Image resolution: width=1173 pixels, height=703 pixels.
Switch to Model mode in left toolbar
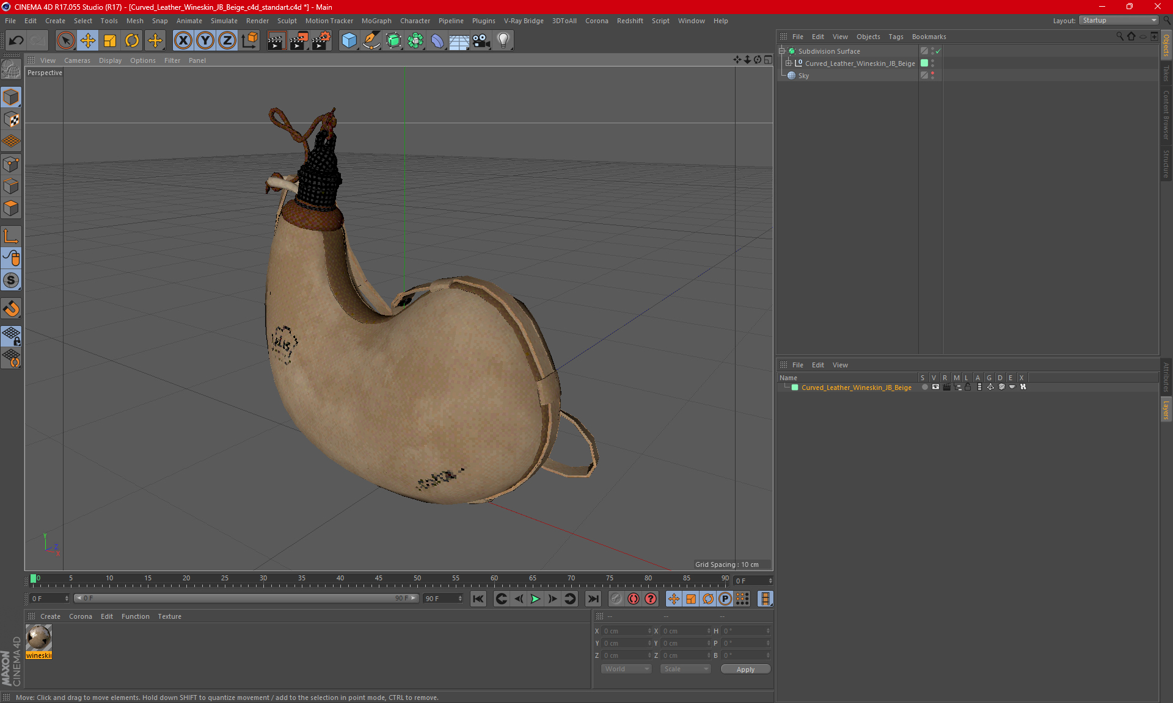(11, 97)
